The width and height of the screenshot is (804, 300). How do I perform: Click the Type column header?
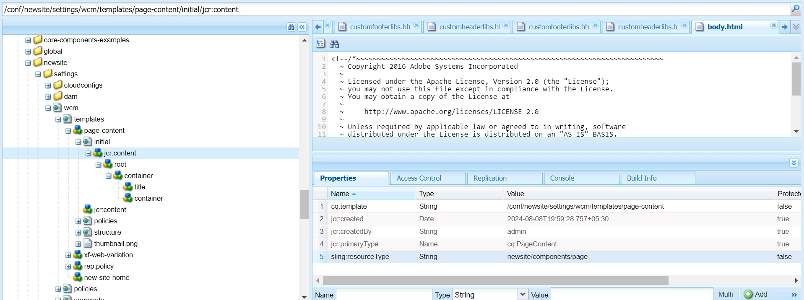[459, 194]
